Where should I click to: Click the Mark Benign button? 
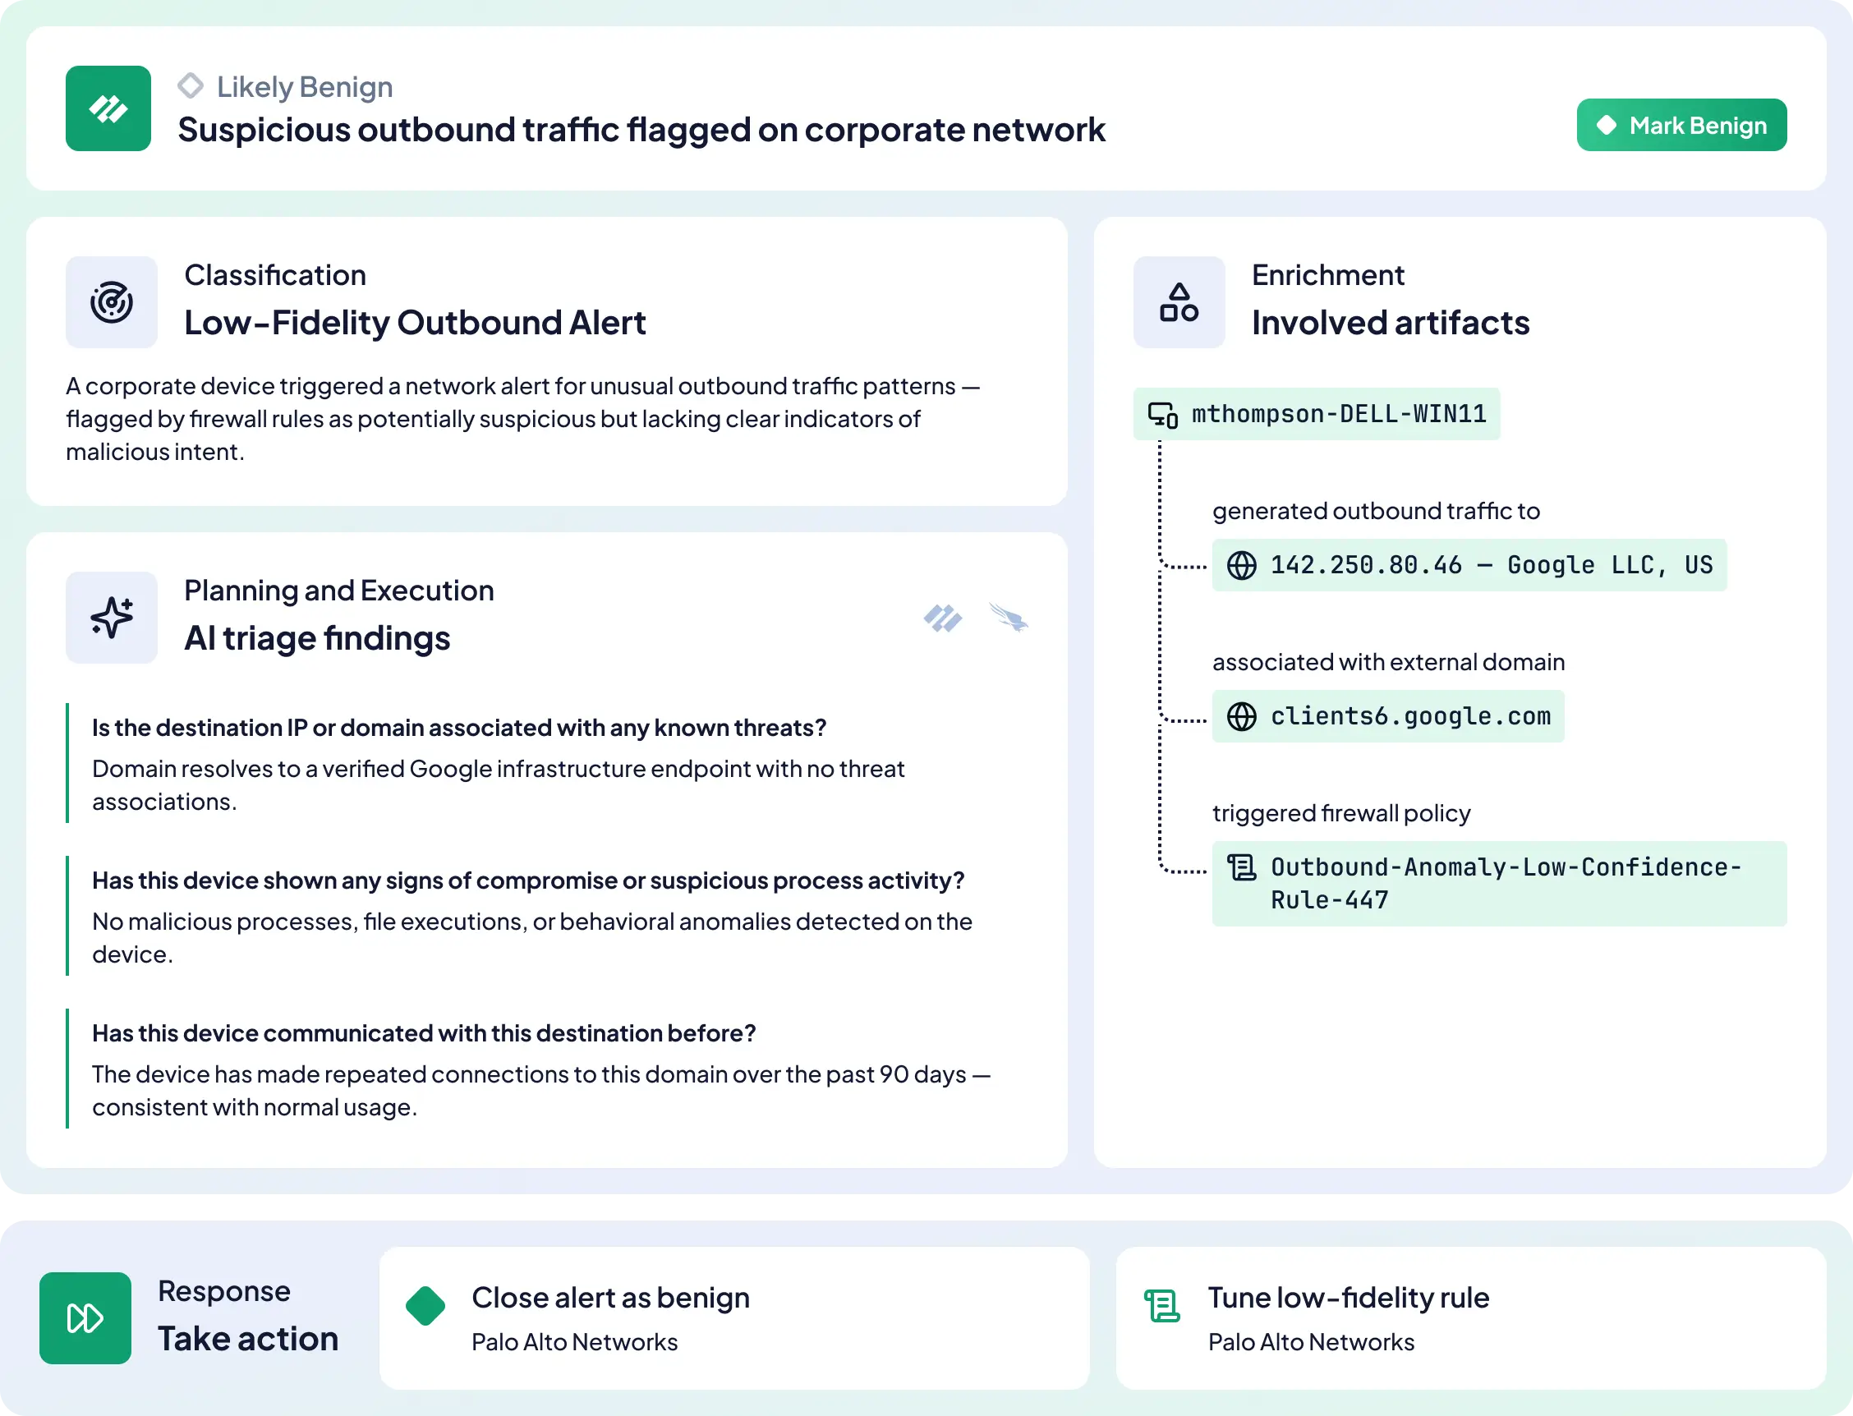(1681, 125)
